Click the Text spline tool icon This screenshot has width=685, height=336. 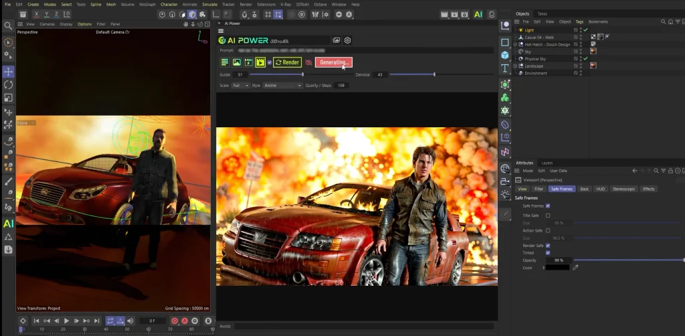tap(505, 68)
